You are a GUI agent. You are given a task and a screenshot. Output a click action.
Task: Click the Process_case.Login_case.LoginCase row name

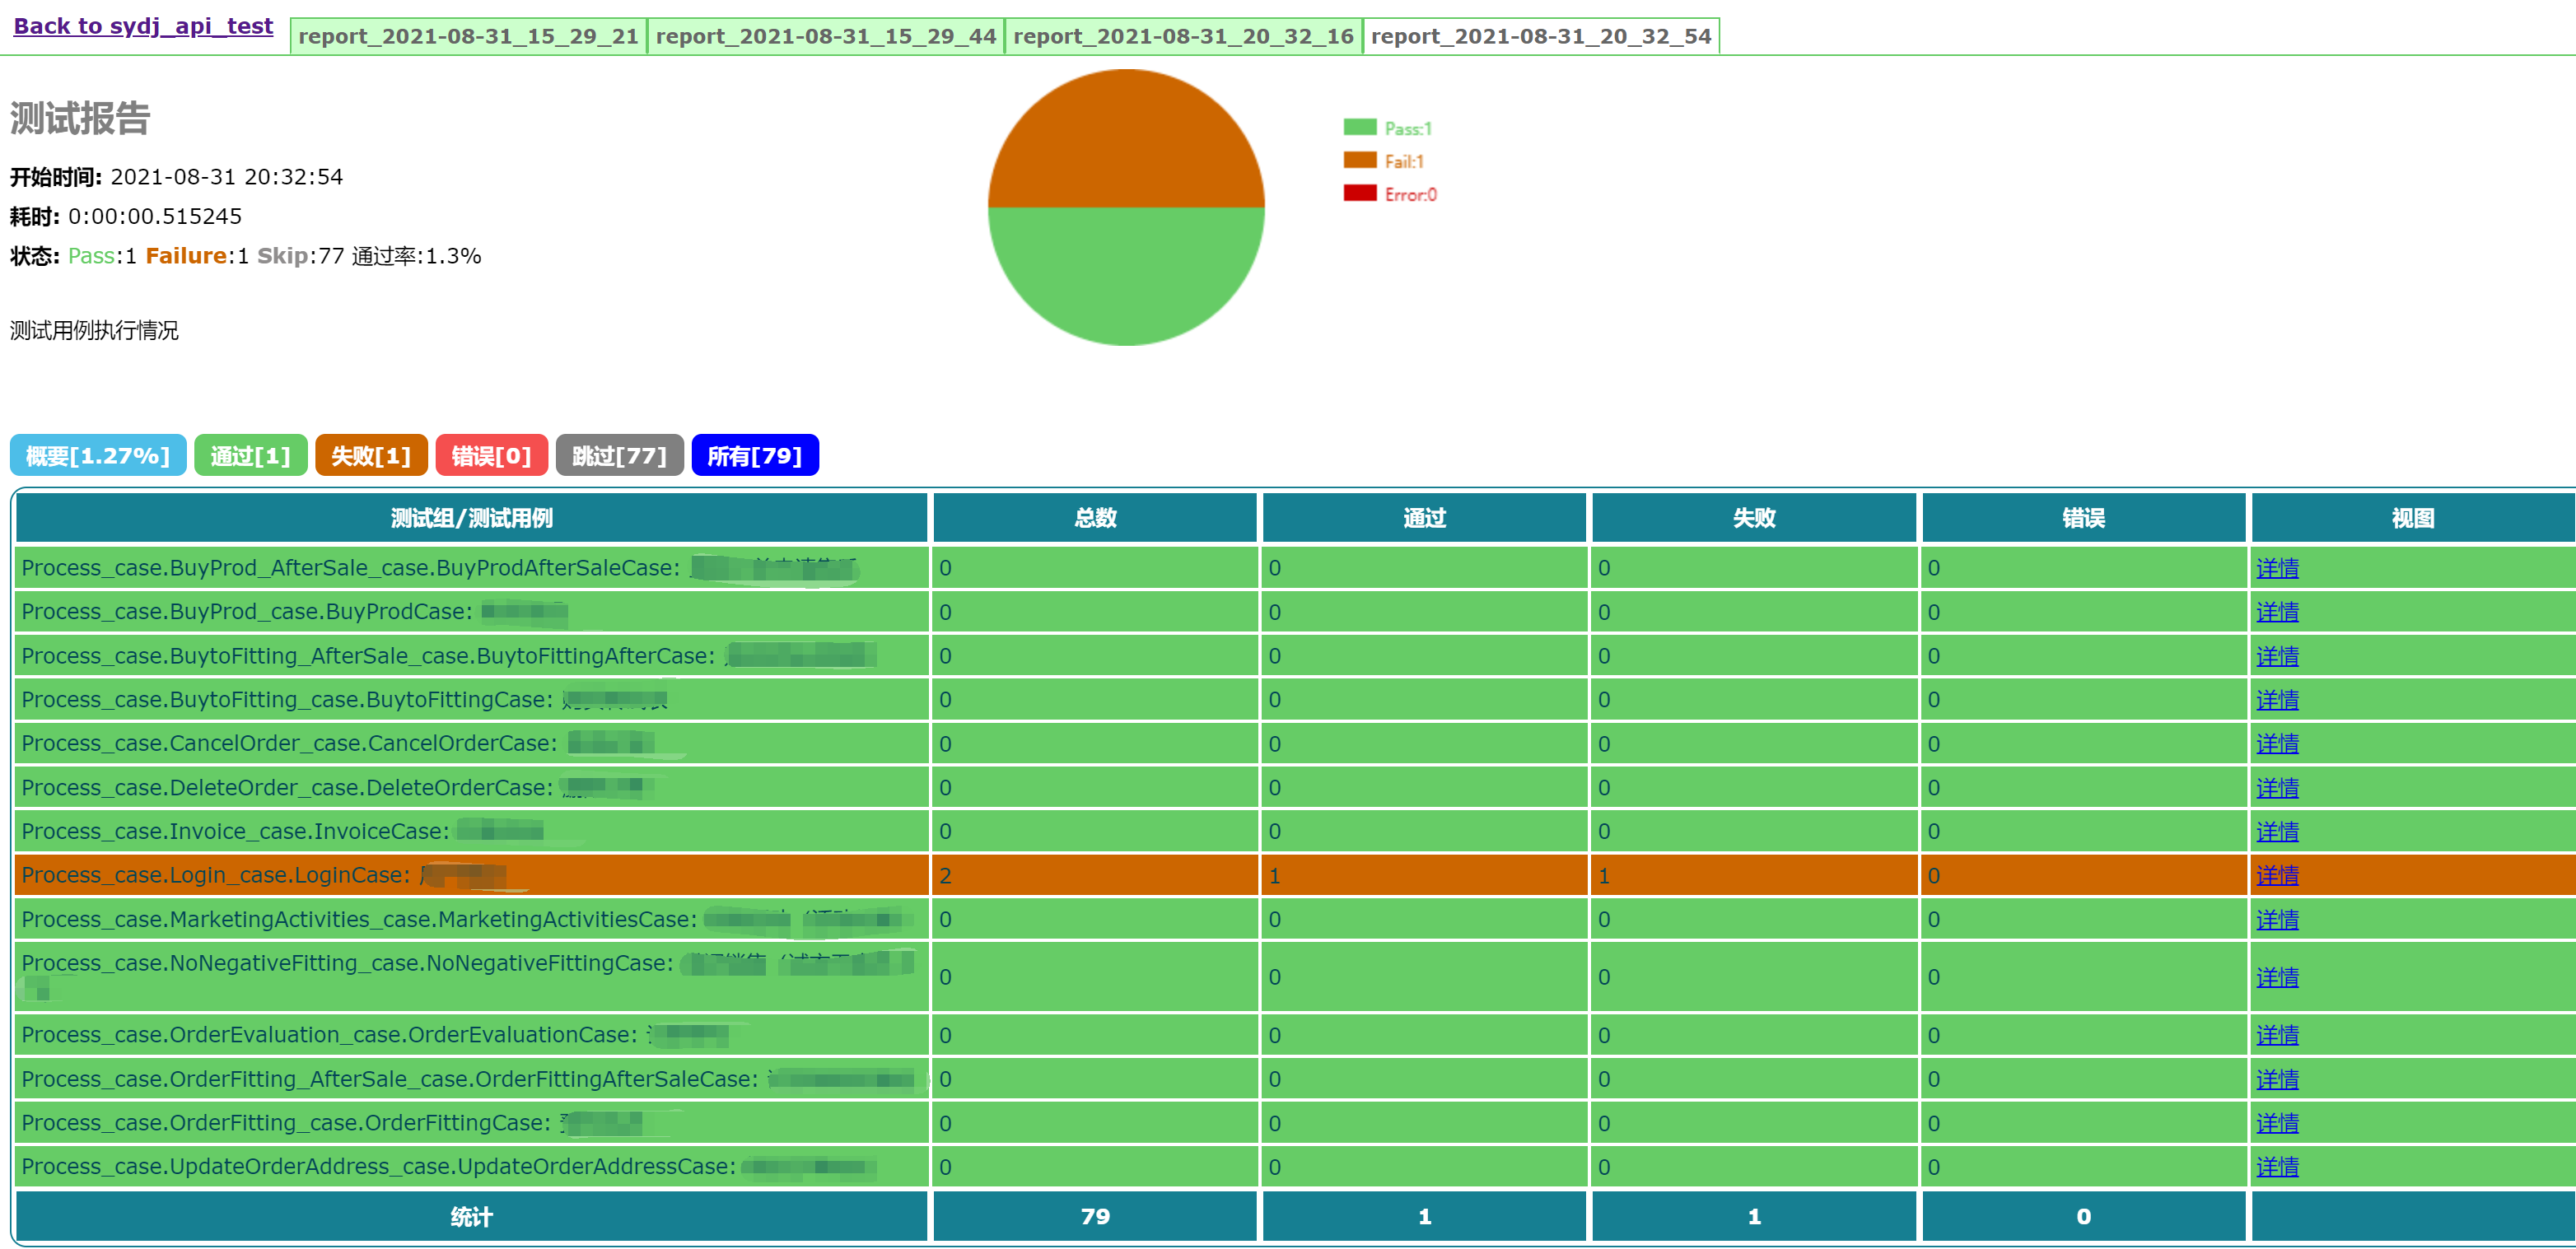click(215, 876)
